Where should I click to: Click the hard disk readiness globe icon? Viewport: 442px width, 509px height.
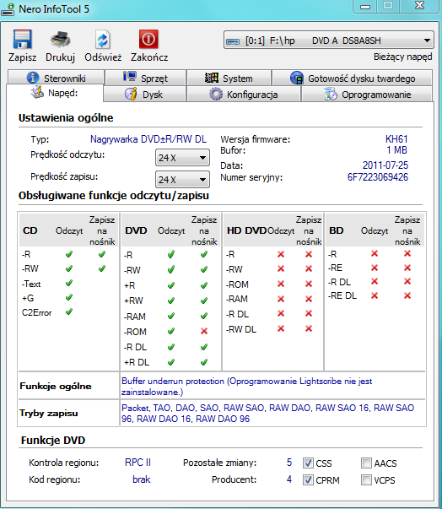pos(297,78)
